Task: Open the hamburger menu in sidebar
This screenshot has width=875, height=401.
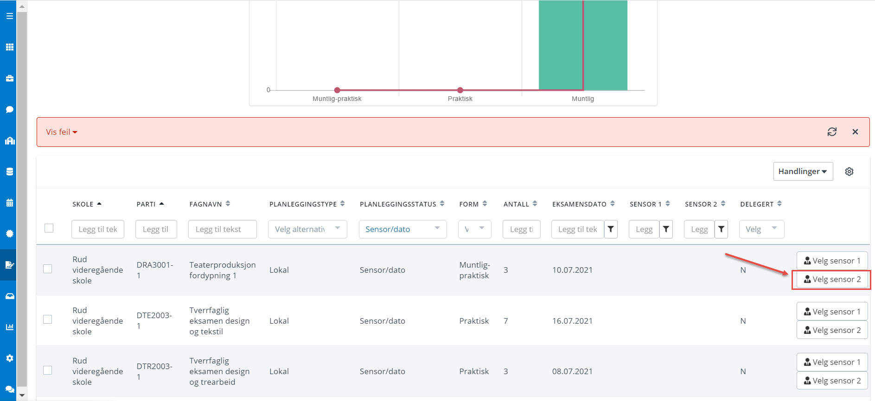Action: (x=9, y=16)
